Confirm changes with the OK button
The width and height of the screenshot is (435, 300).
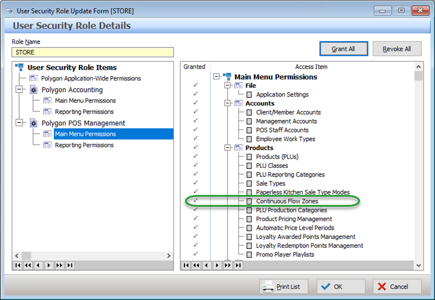[341, 287]
